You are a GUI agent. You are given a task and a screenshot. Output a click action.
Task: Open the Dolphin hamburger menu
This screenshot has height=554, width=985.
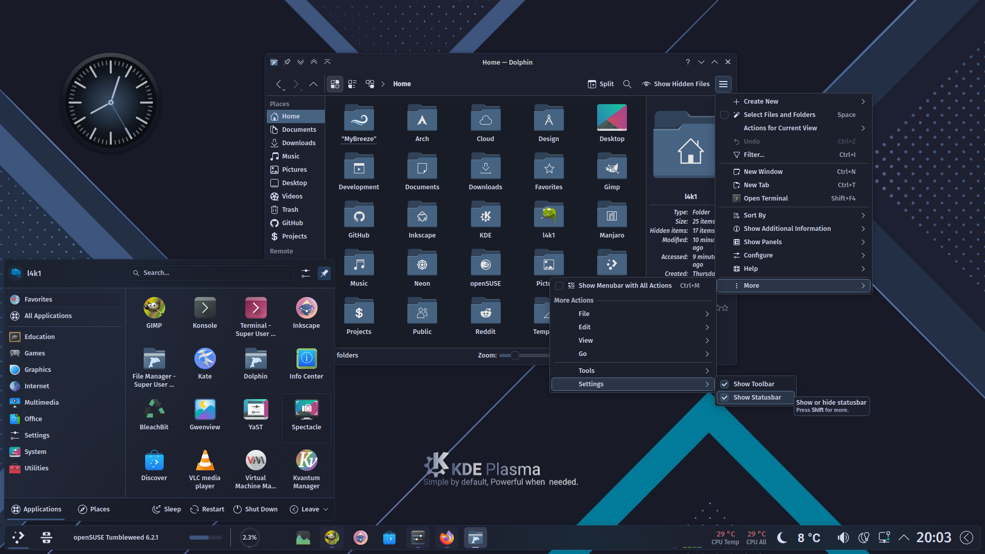coord(723,84)
